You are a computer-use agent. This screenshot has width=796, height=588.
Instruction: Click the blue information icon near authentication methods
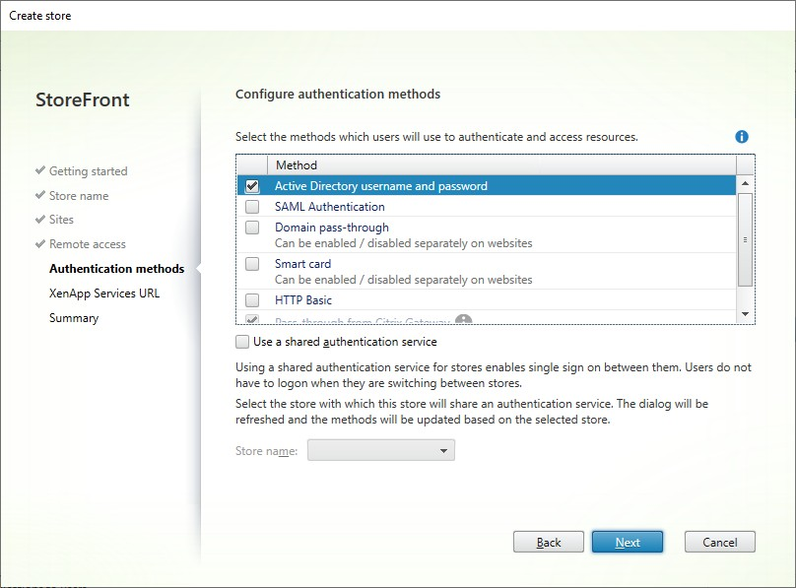(x=742, y=137)
